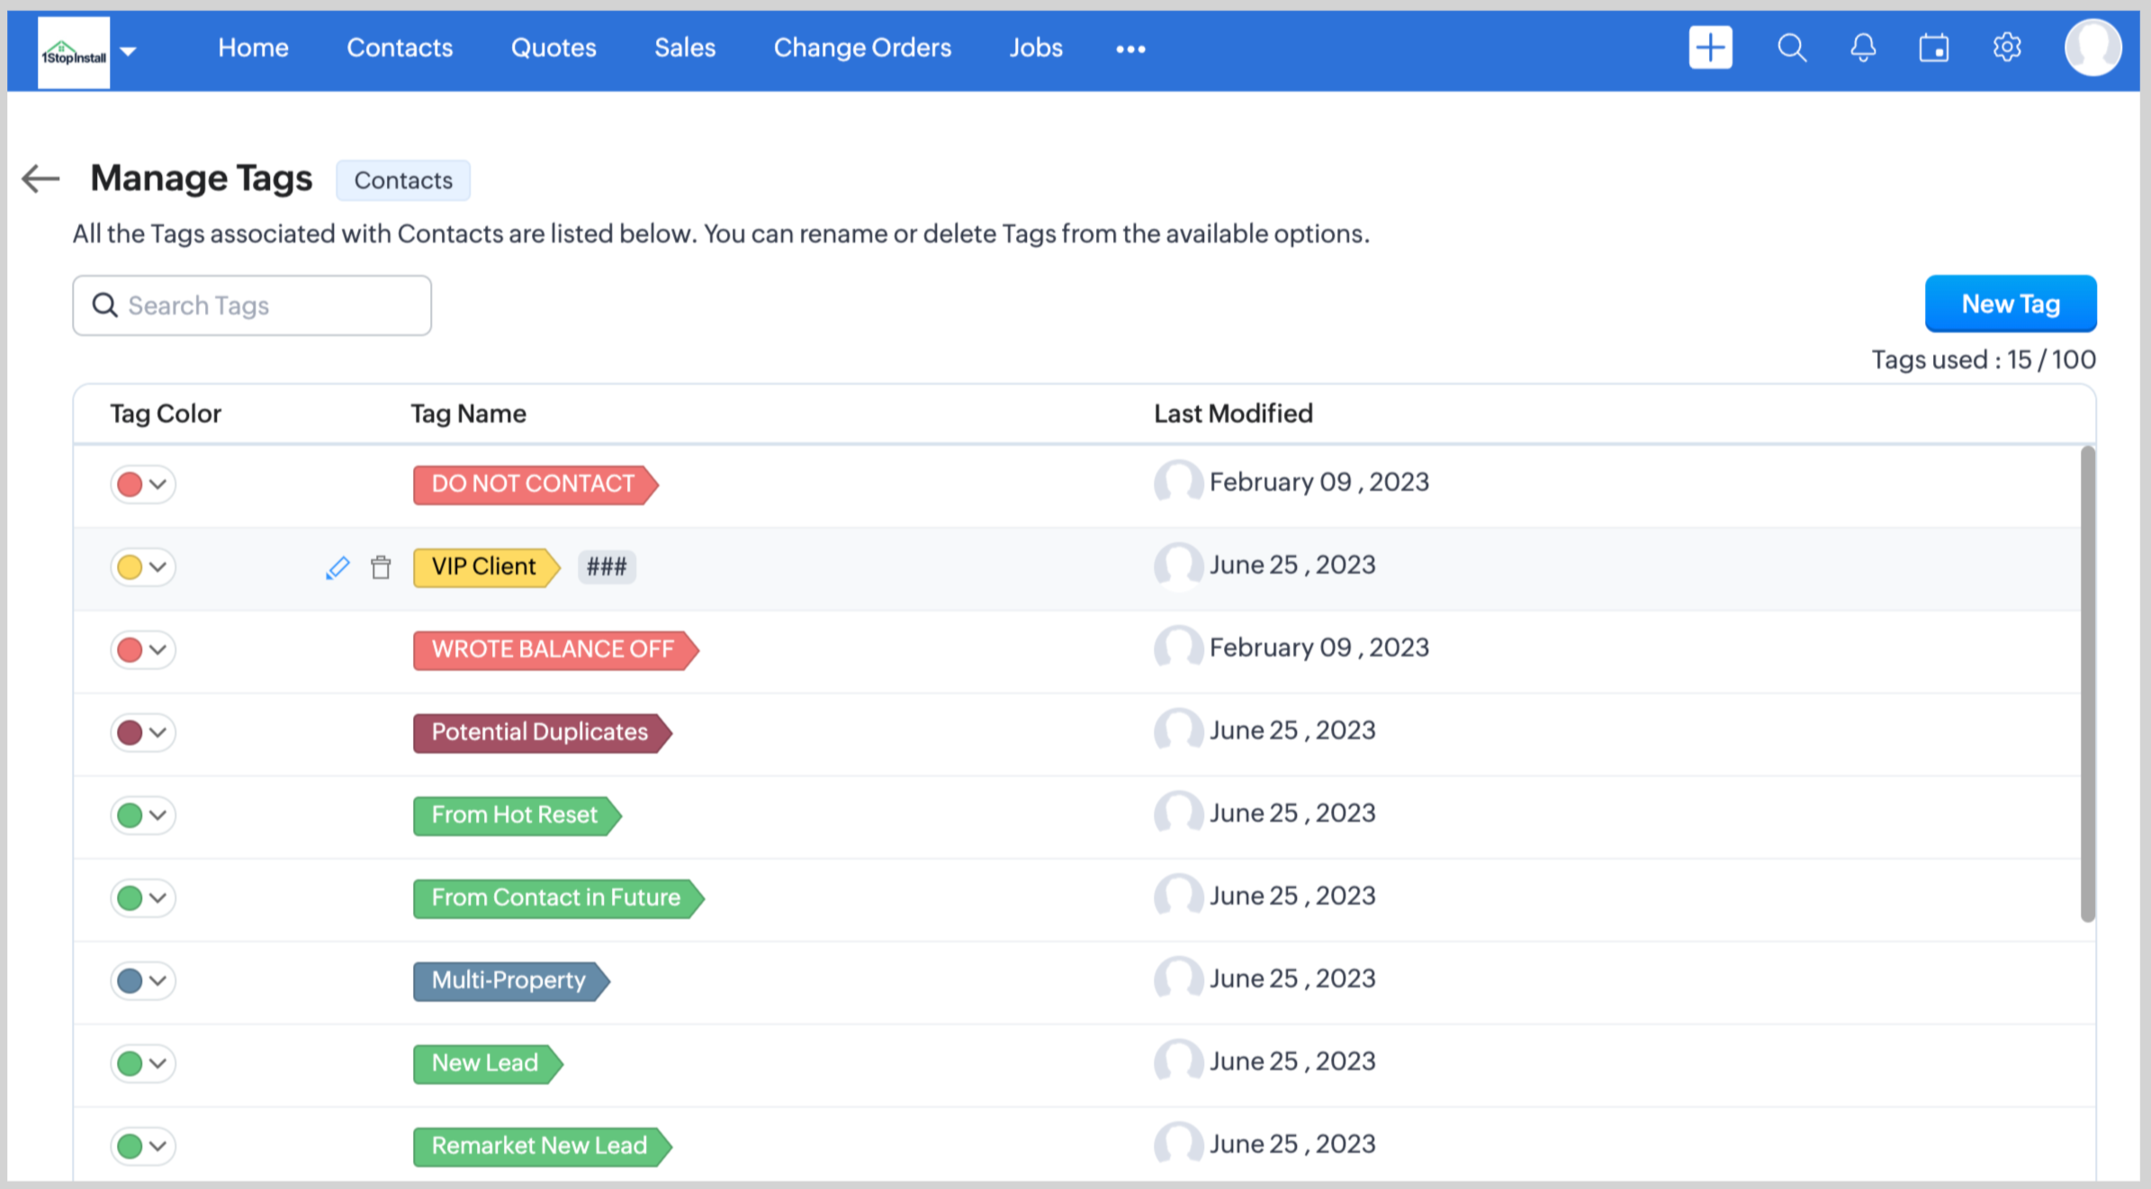Open the search magnifier in top bar
The width and height of the screenshot is (2151, 1189).
(1791, 48)
